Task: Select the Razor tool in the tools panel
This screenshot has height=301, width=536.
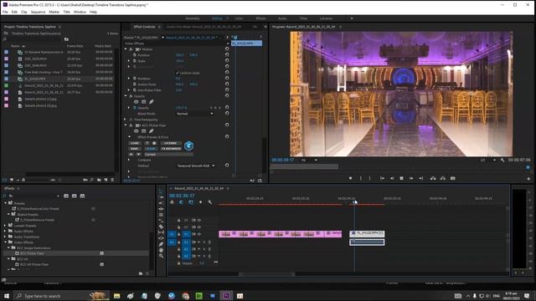Action: point(161,227)
